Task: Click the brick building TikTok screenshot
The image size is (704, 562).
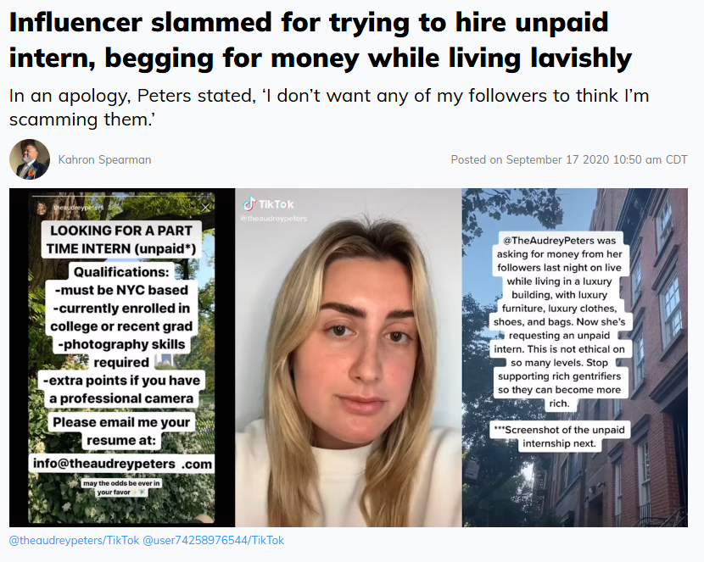Action: [575, 358]
